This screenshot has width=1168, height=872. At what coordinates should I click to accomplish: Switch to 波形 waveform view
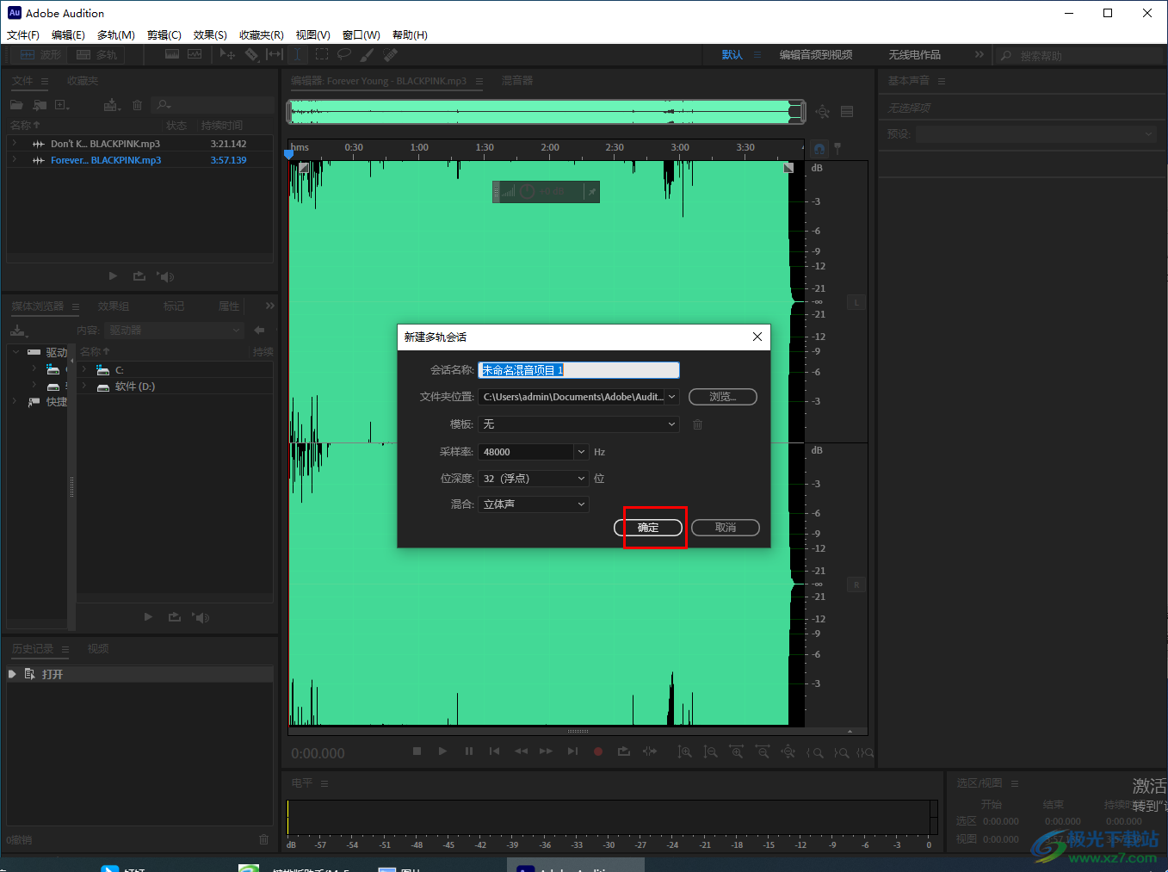tap(40, 54)
